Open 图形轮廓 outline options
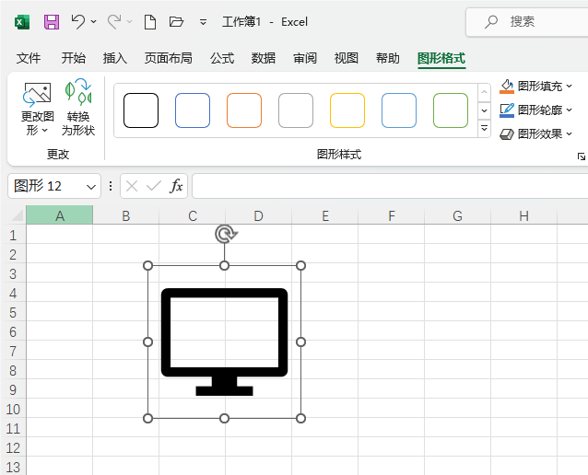The width and height of the screenshot is (588, 475). 535,110
